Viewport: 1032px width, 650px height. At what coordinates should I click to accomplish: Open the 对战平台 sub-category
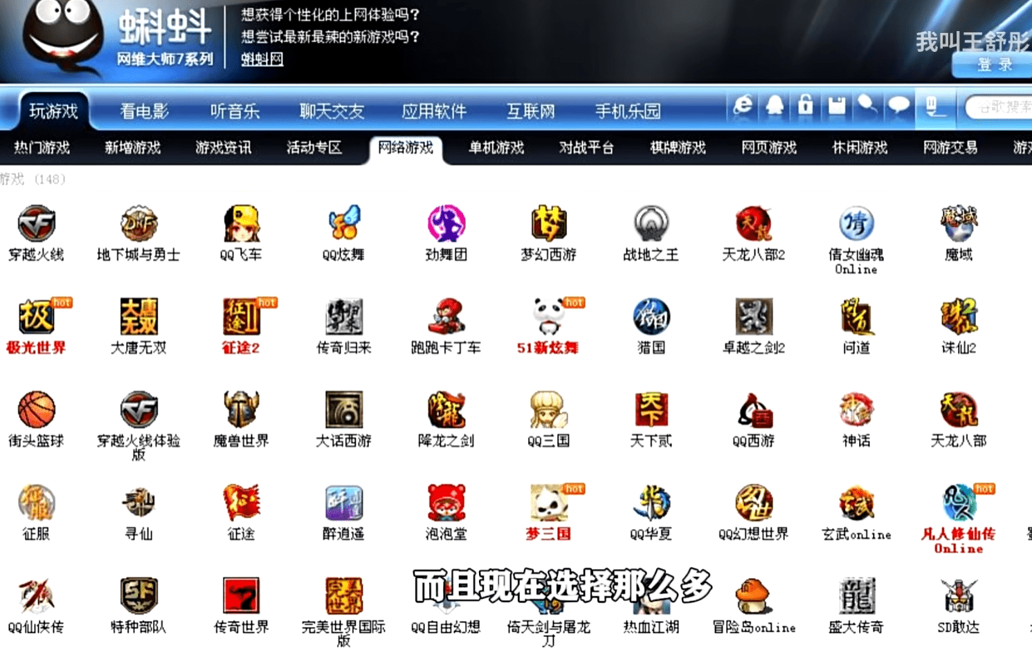point(586,147)
